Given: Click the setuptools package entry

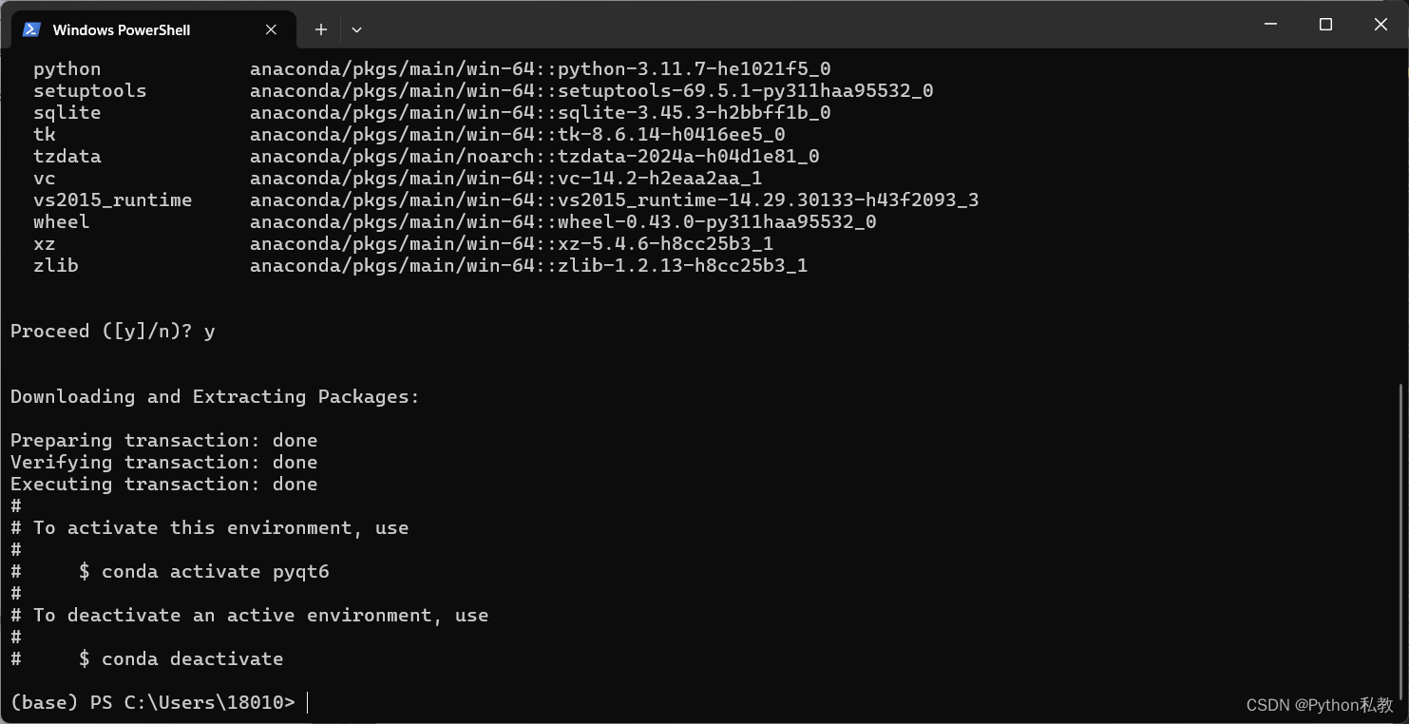Looking at the screenshot, I should click(475, 90).
